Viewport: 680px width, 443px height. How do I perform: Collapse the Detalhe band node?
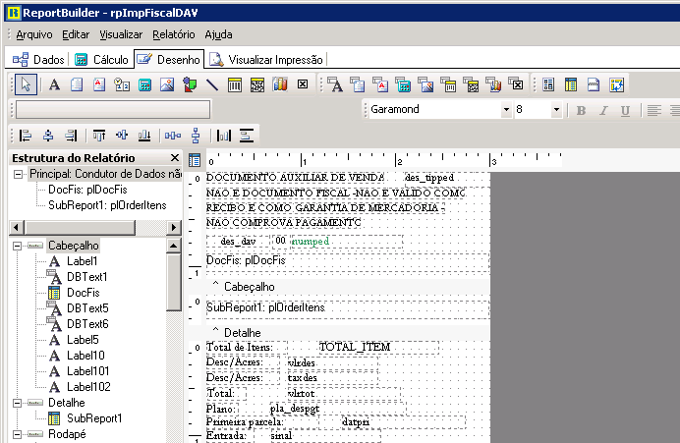pos(17,403)
